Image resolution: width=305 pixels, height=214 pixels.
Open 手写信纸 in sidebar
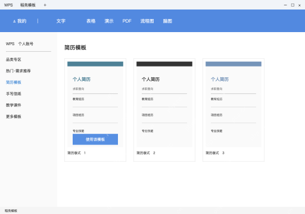click(x=14, y=94)
